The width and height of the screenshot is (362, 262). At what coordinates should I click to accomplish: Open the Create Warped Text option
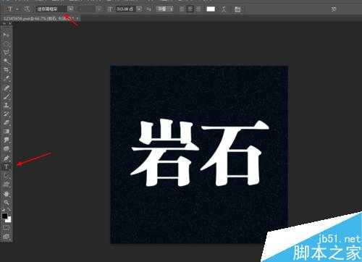pos(224,9)
